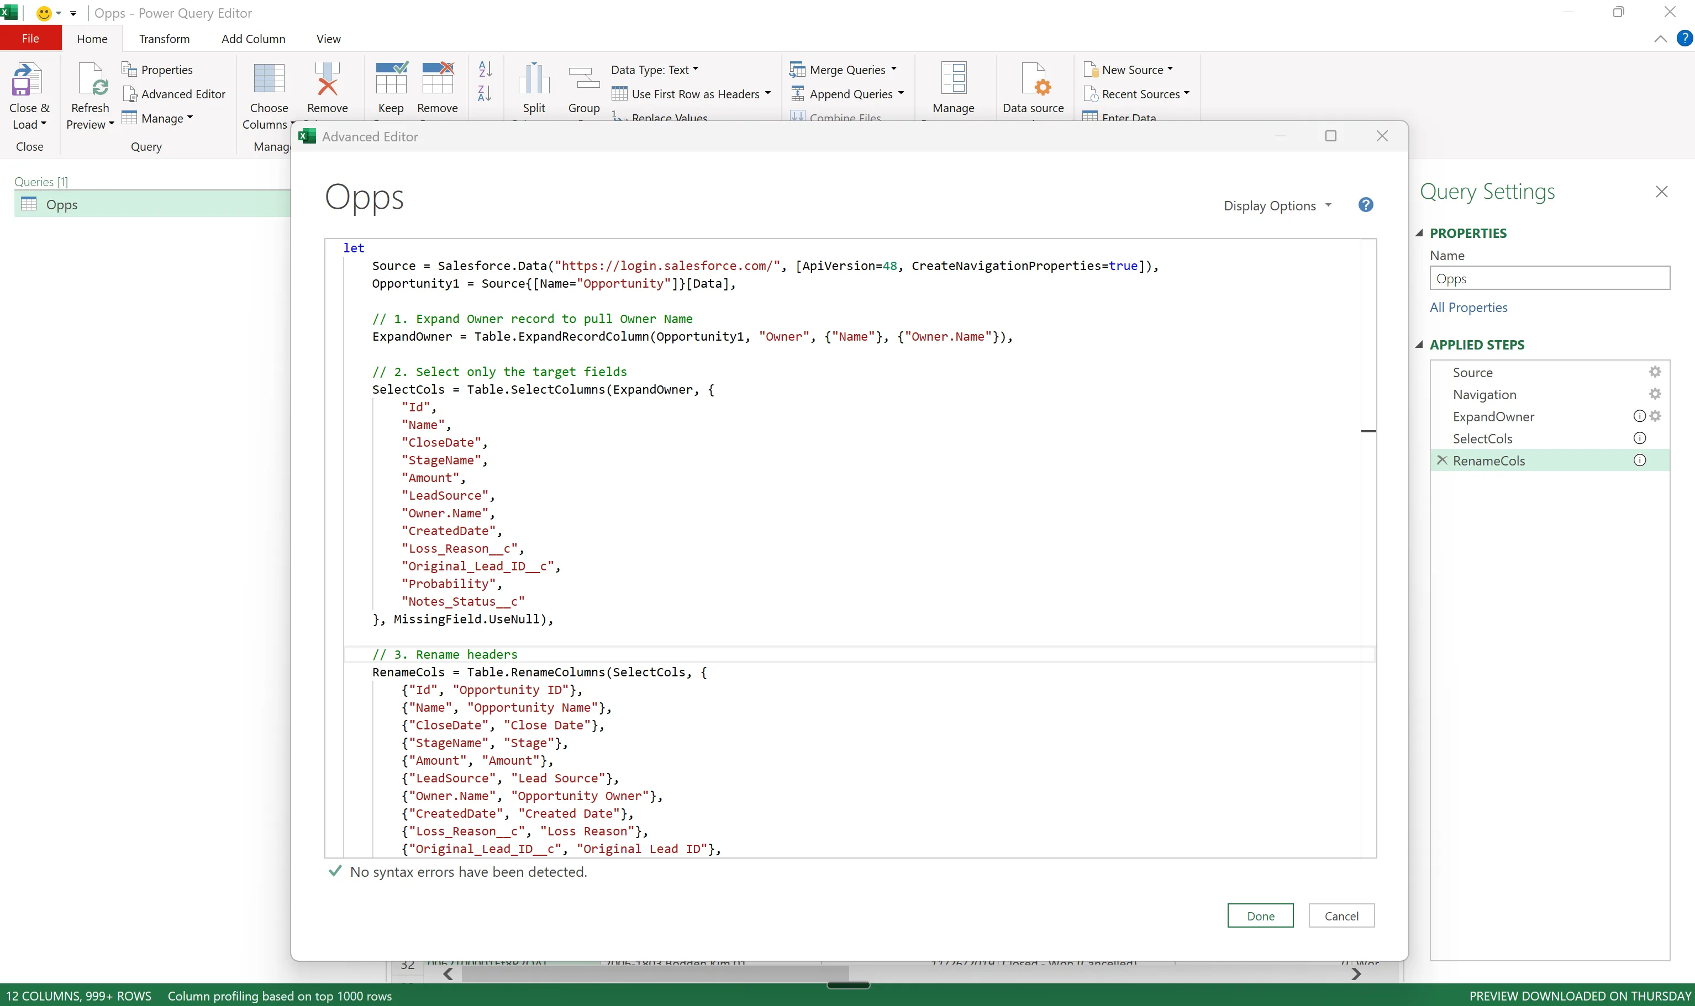Select the Opps query in Queries pane
The image size is (1695, 1006).
coord(152,204)
